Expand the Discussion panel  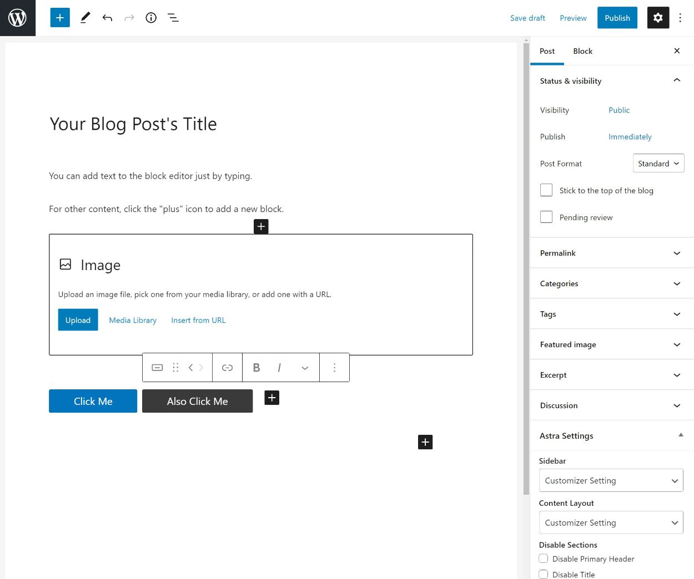[x=612, y=405]
